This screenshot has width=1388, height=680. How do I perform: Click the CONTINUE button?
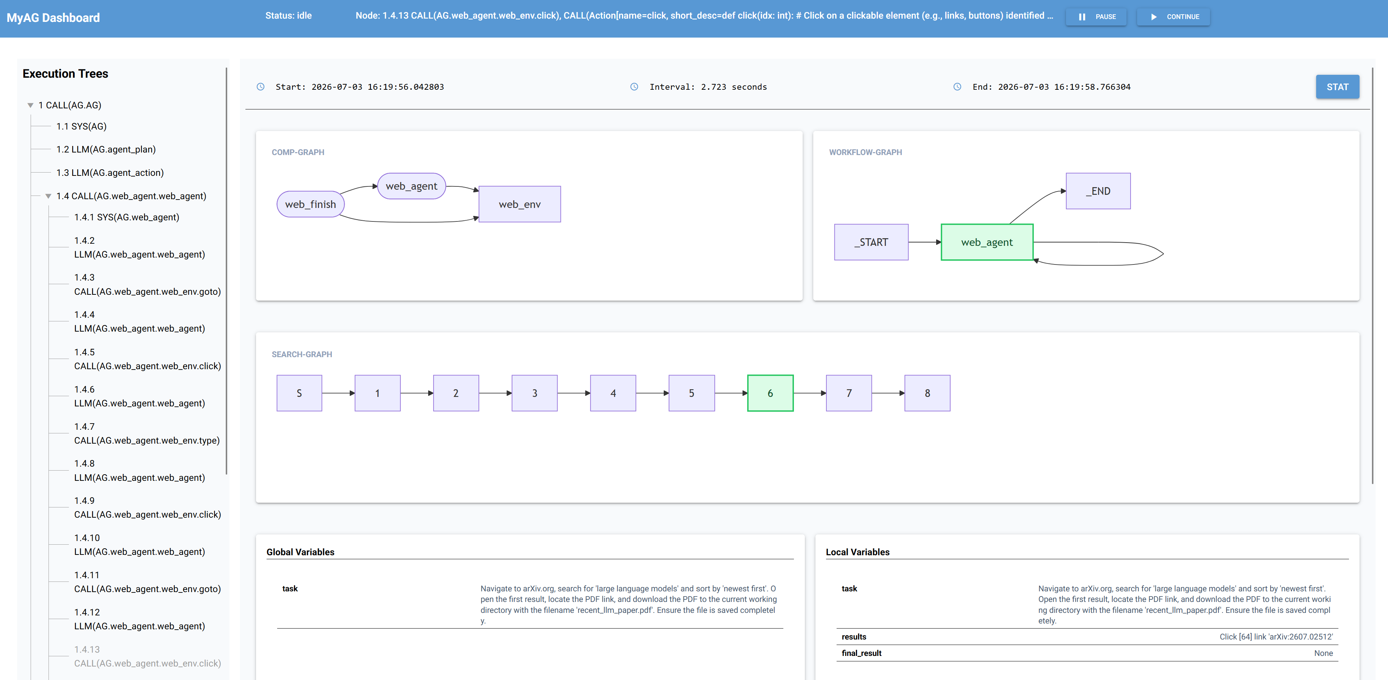[x=1173, y=17]
